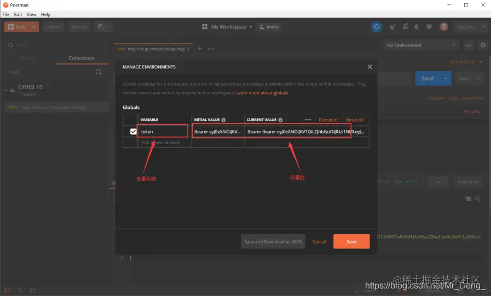Click Save and Download as JSON
Image resolution: width=491 pixels, height=296 pixels.
tap(273, 241)
